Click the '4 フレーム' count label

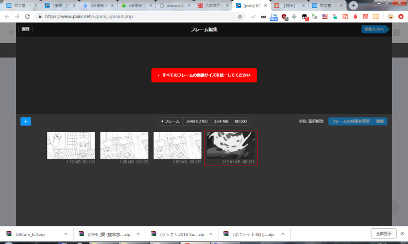pyautogui.click(x=171, y=121)
